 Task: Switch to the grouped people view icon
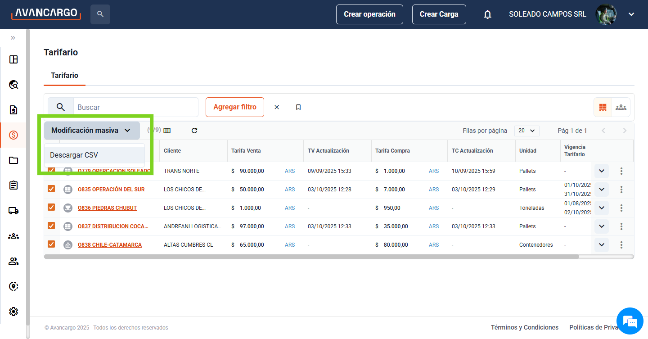tap(621, 107)
